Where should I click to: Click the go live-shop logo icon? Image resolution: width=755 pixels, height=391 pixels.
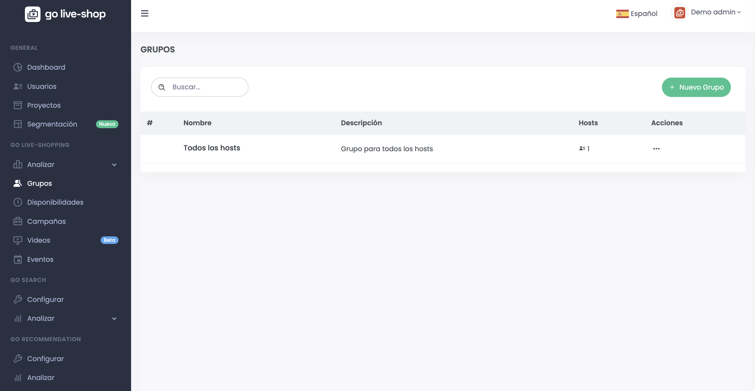pos(33,14)
